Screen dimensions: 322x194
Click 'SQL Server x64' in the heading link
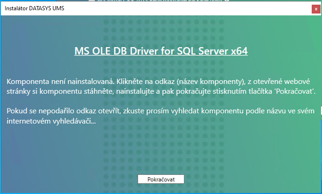tap(214, 50)
